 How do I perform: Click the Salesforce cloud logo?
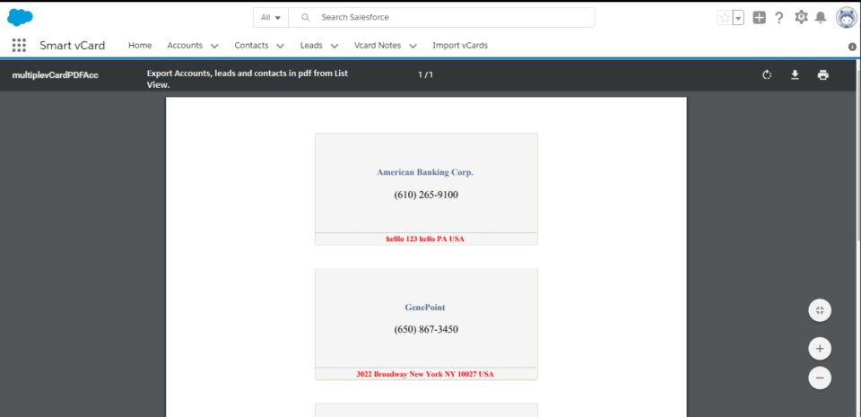coord(20,17)
